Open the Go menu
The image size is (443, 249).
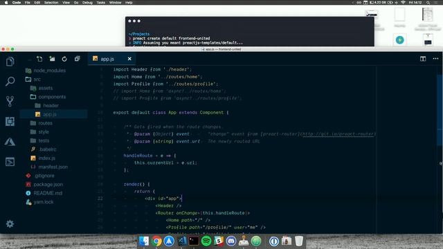tap(76, 3)
